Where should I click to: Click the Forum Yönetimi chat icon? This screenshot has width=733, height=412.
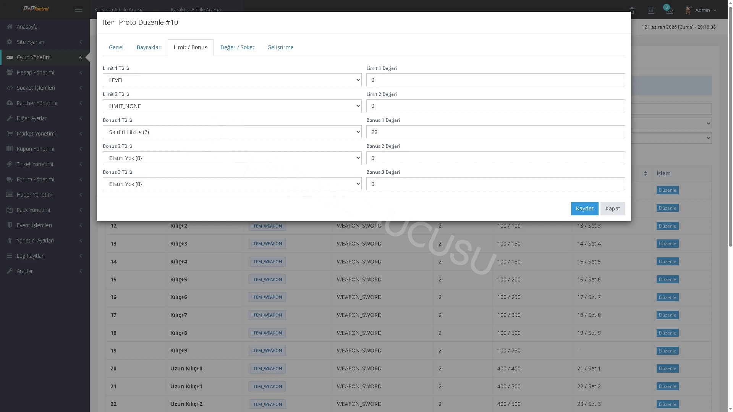10,179
